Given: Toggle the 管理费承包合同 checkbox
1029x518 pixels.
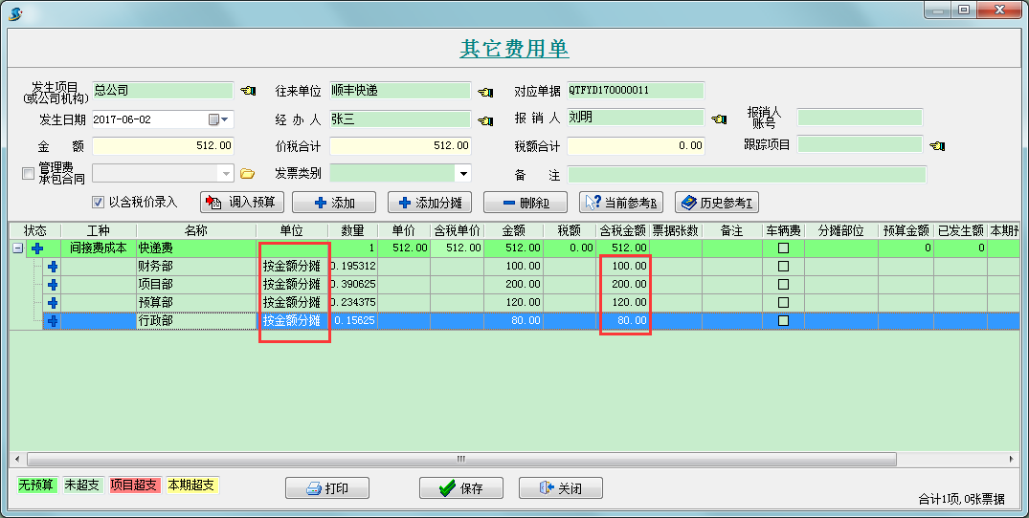Looking at the screenshot, I should [x=28, y=173].
